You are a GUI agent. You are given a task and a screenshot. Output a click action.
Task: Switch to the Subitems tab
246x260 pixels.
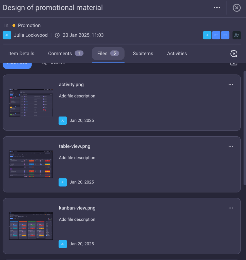[143, 54]
